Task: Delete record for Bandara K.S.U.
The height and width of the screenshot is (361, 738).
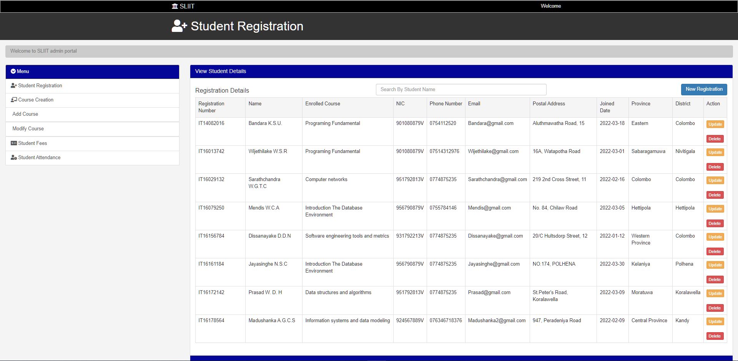Action: point(715,139)
